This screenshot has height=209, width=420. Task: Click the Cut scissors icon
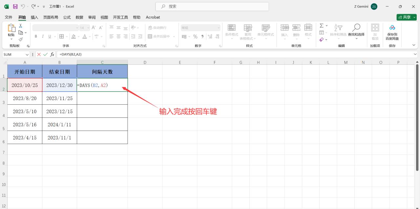coord(21,26)
